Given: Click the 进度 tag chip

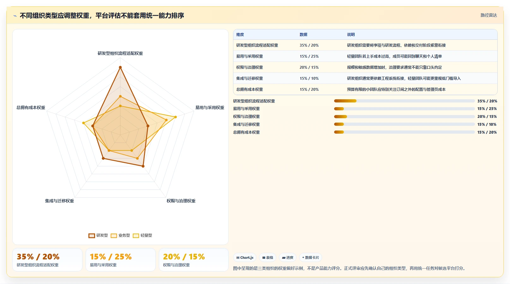Looking at the screenshot, I should coord(288,258).
